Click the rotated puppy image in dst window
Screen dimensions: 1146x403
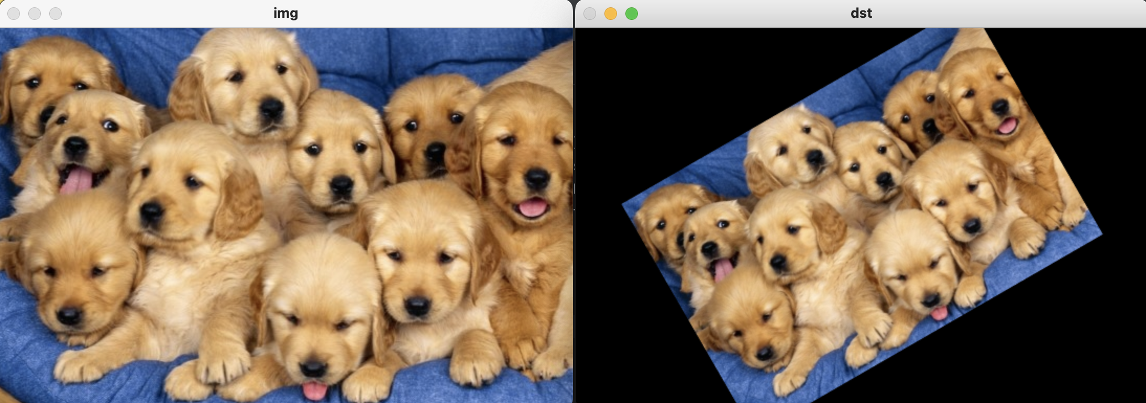tap(862, 216)
